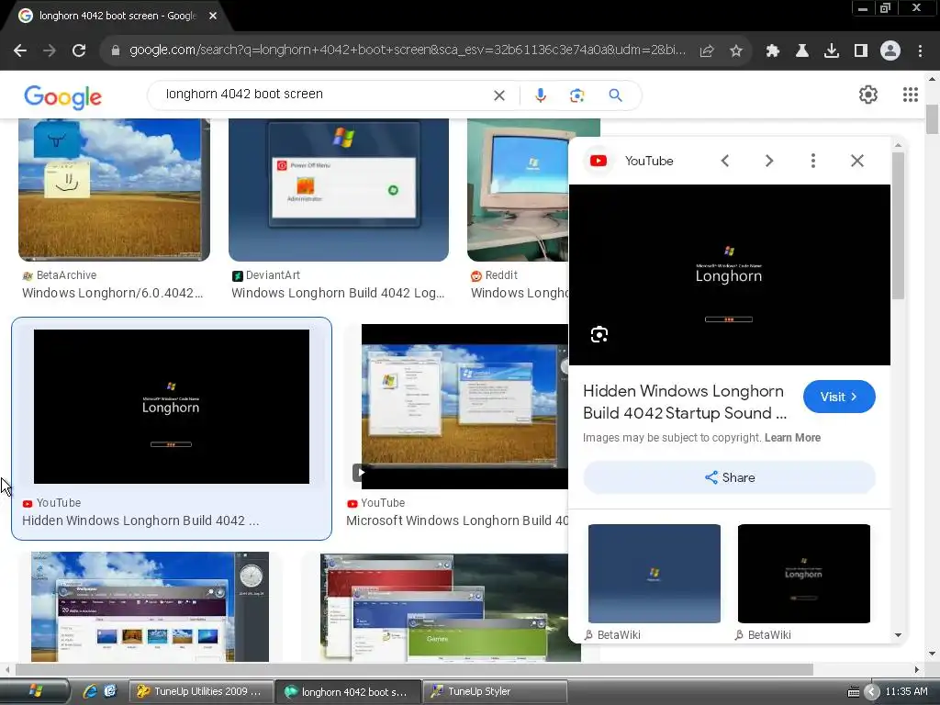Open the on-screen keyboard tray icon

point(854,692)
